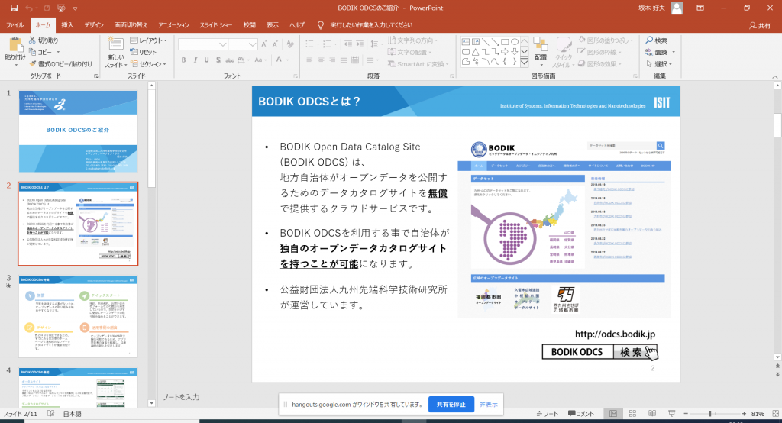Click the zoom slider in the status bar
This screenshot has width=782, height=423.
coord(711,414)
